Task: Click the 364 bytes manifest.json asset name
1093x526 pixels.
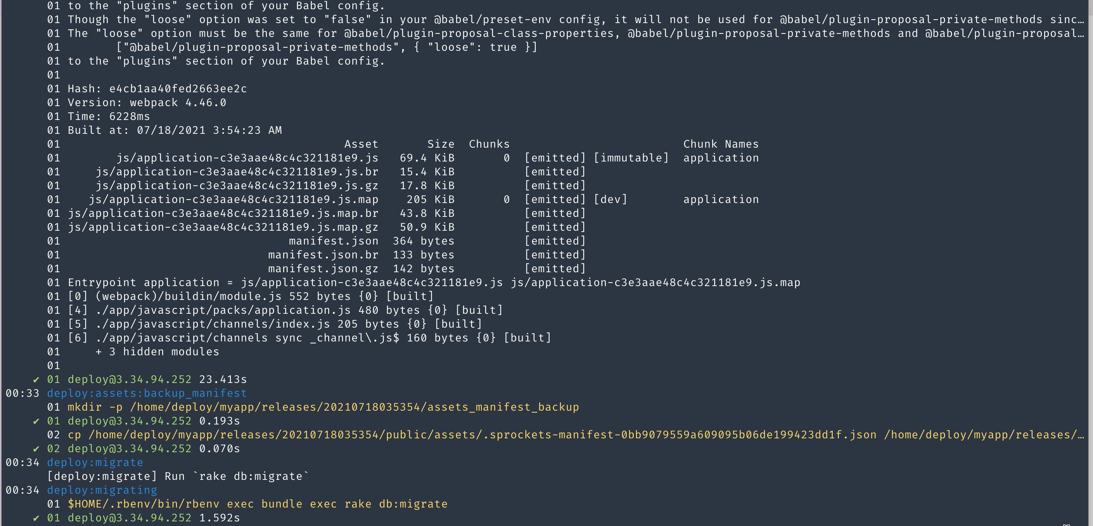Action: (x=333, y=241)
